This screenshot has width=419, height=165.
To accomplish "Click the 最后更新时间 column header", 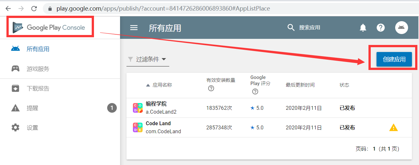I will tap(300, 85).
